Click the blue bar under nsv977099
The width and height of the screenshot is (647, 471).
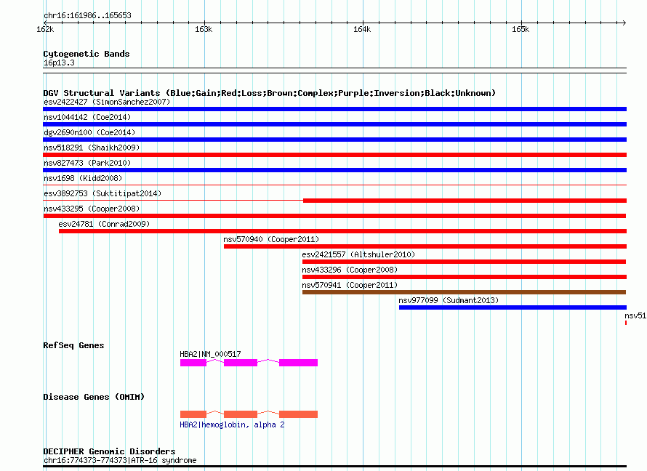tap(513, 307)
